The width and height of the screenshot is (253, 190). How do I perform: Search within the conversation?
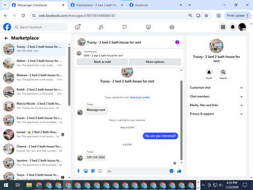223,72
